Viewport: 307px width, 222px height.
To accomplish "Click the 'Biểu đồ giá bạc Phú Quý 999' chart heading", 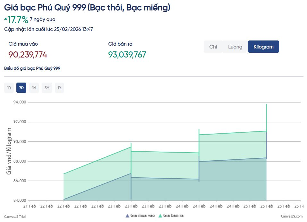I will tap(32, 68).
